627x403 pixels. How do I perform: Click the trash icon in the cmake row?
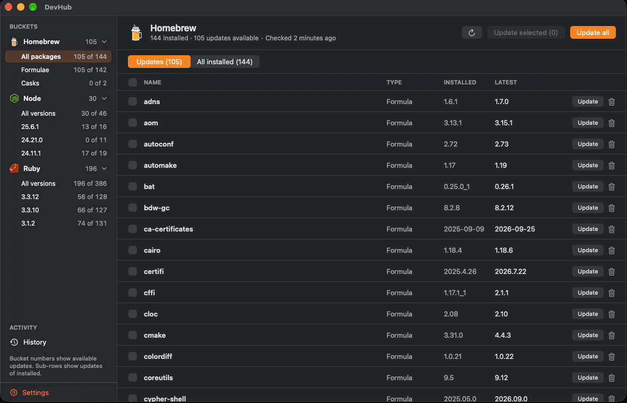point(612,336)
